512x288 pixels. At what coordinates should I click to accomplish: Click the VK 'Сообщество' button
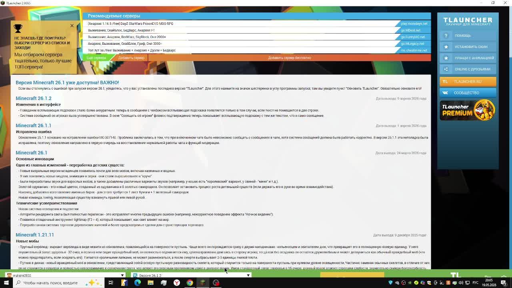(468, 93)
